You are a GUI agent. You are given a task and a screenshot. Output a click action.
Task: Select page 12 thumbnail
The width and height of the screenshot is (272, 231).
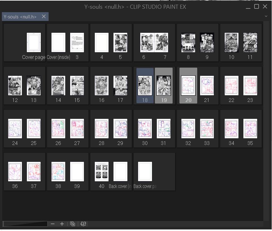click(15, 85)
